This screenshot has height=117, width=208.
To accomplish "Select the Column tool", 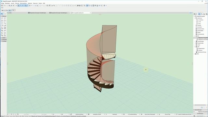I will click(x=2, y=23).
